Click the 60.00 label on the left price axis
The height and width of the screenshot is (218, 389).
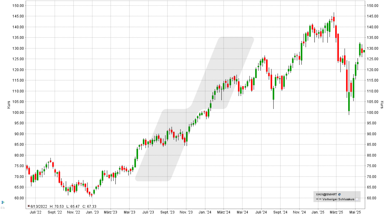[x=20, y=198]
